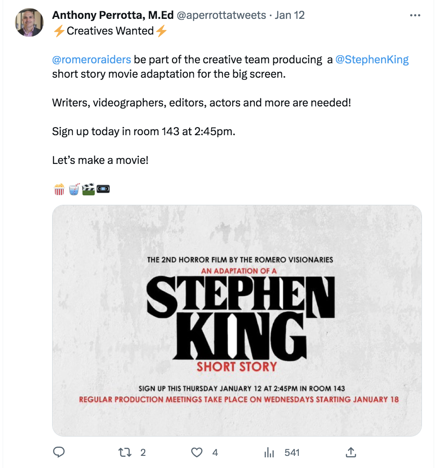Image resolution: width=435 pixels, height=468 pixels.
Task: Click the retweet count of 2
Action: pyautogui.click(x=143, y=452)
